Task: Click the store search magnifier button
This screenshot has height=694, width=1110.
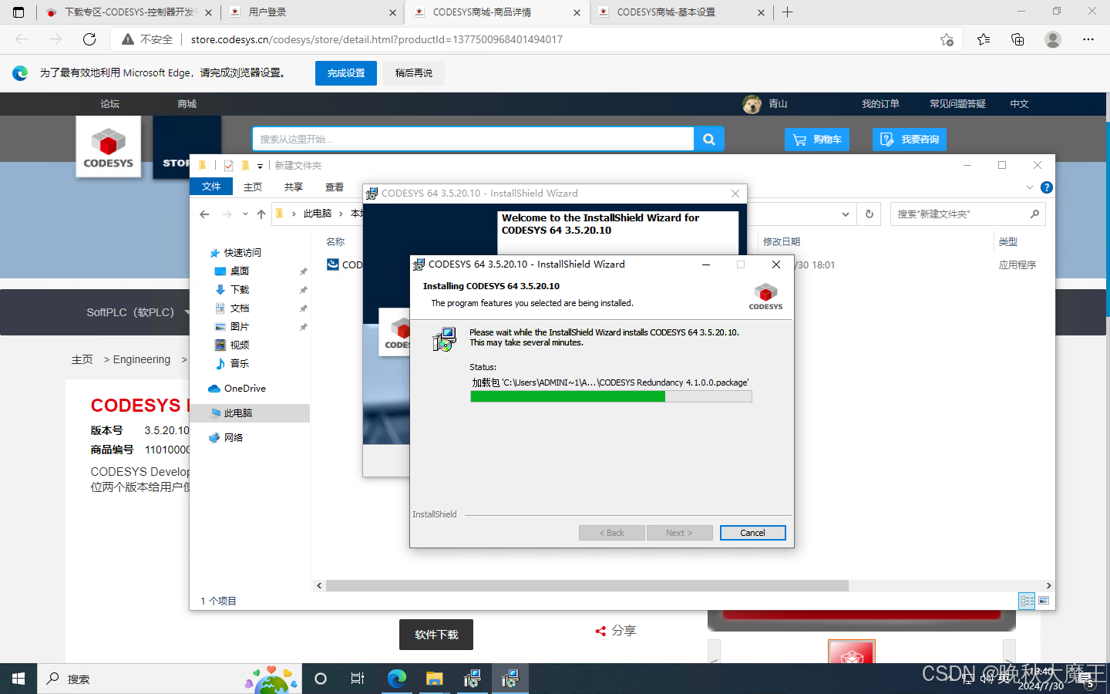Action: coord(709,139)
